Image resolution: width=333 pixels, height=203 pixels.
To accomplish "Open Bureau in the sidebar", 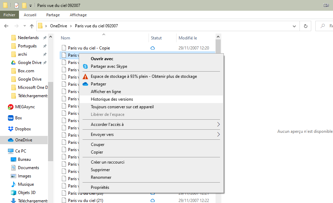I will (x=21, y=159).
